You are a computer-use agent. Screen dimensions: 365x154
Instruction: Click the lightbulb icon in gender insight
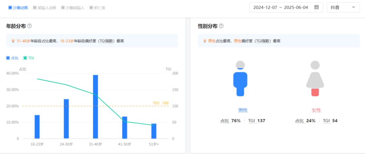(205, 41)
